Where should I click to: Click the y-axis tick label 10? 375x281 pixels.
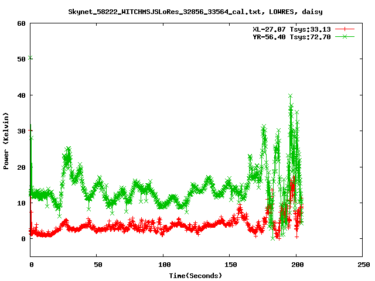pyautogui.click(x=21, y=203)
